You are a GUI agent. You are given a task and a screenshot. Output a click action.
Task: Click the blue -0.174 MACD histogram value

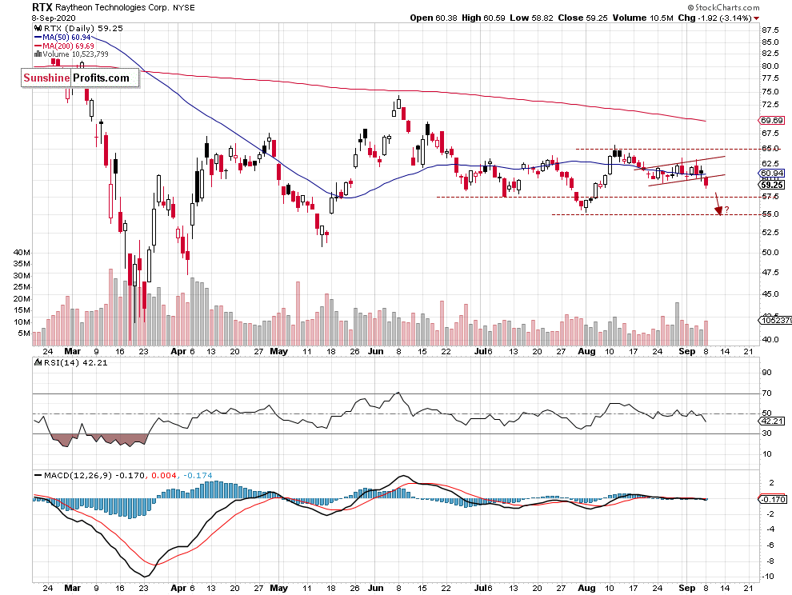click(x=198, y=475)
